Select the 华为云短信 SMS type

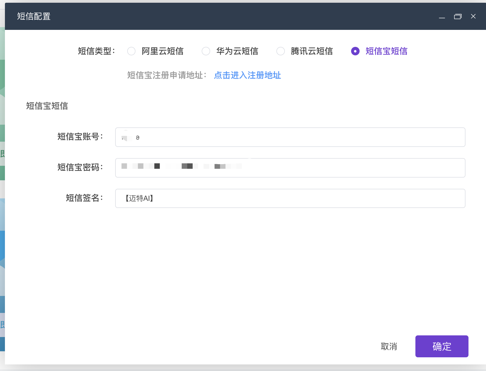click(x=206, y=51)
